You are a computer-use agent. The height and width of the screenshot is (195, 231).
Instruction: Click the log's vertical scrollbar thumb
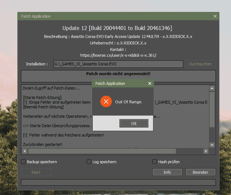click(x=212, y=109)
